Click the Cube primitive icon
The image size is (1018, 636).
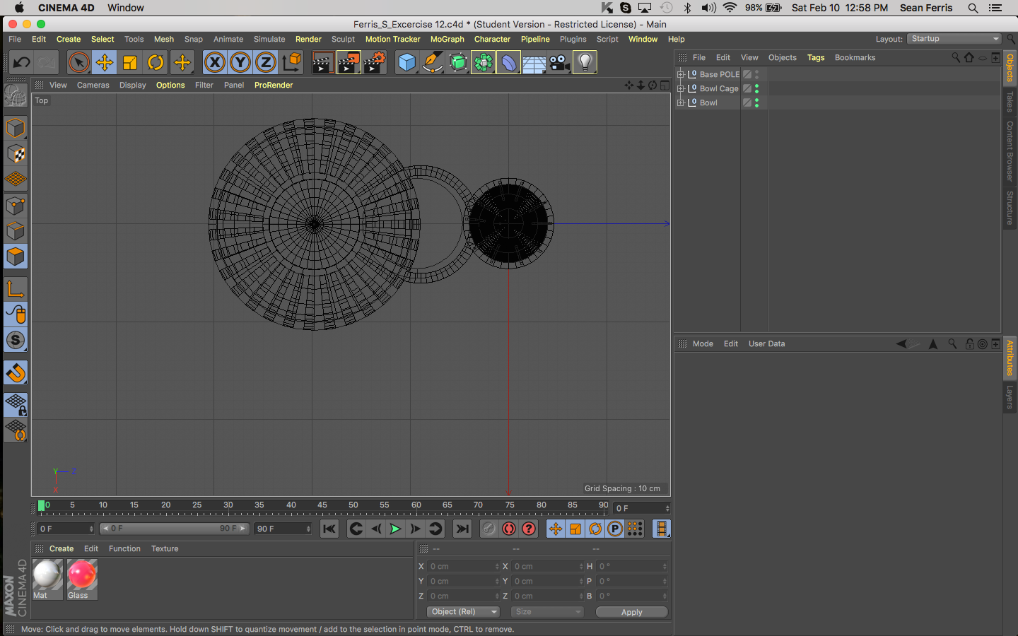pyautogui.click(x=407, y=63)
